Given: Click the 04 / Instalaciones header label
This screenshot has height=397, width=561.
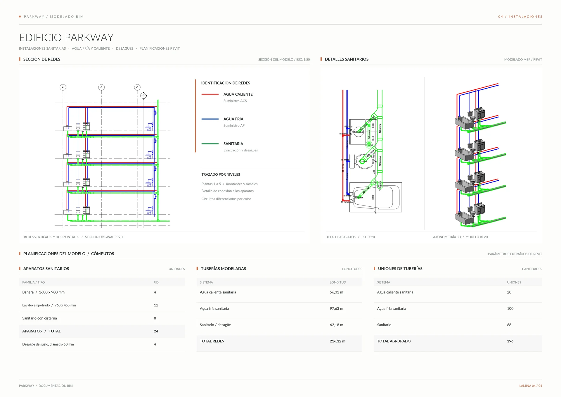Looking at the screenshot, I should click(520, 17).
